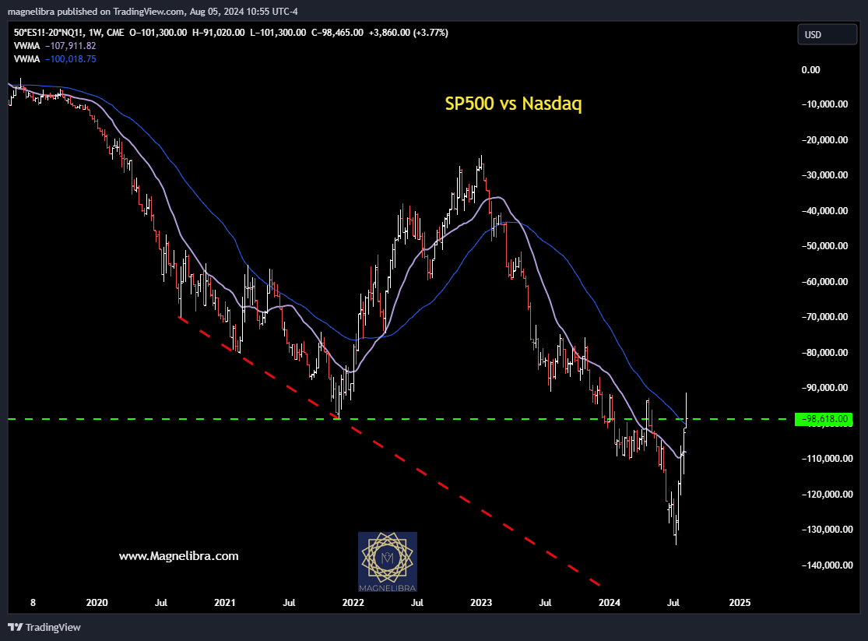Click the closing value C-98,465.00

click(338, 33)
